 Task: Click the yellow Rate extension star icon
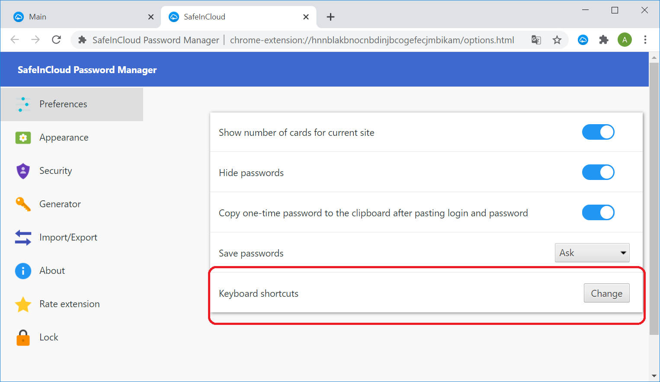pos(23,304)
